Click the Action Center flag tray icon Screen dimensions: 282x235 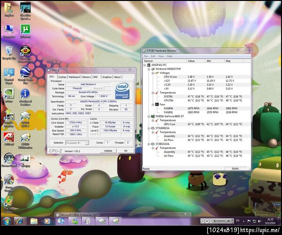[x=249, y=221]
